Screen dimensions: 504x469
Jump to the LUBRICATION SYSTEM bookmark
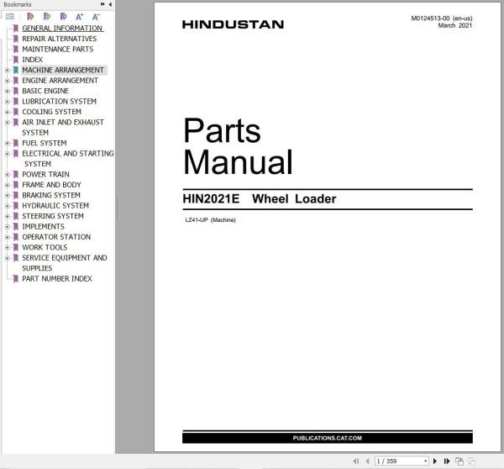coord(59,102)
